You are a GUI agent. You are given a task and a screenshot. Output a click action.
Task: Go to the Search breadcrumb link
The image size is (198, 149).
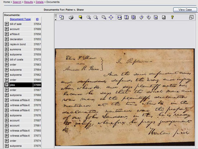[x=17, y=2]
